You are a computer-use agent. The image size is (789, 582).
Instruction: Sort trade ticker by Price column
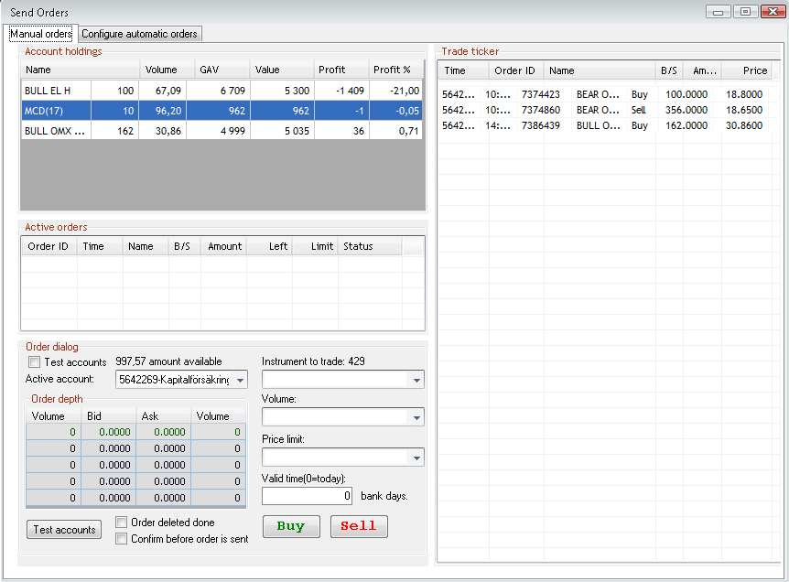(752, 70)
